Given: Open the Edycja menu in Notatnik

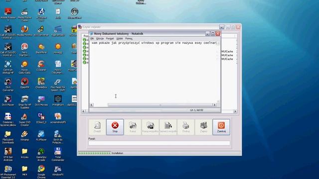Looking at the screenshot, I should pyautogui.click(x=100, y=38).
